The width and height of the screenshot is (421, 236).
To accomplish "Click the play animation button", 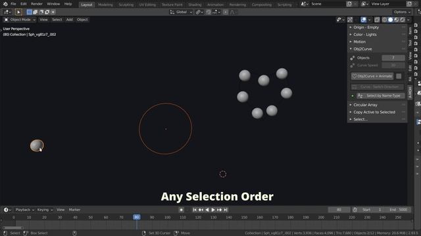I will coord(213,210).
